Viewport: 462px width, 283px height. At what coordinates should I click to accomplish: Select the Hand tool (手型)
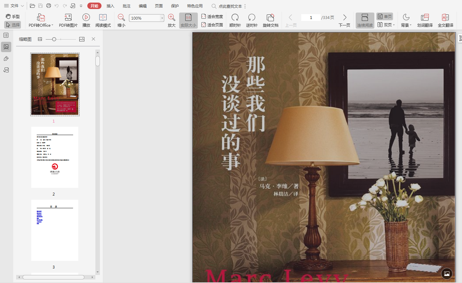pos(13,16)
